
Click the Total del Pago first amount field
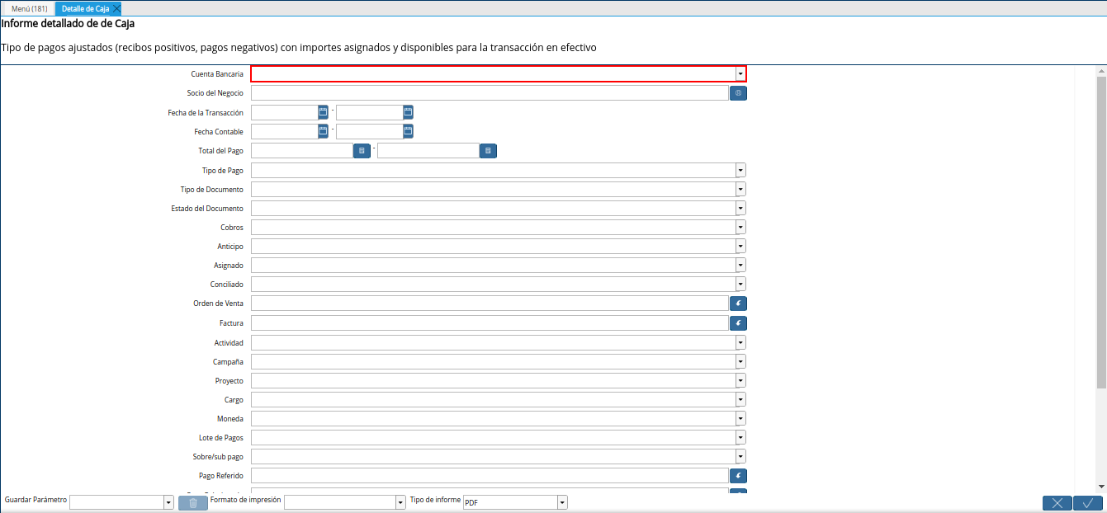click(302, 151)
